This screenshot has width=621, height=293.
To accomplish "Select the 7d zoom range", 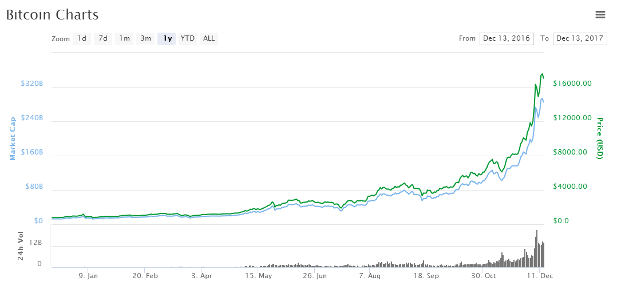I will click(103, 38).
